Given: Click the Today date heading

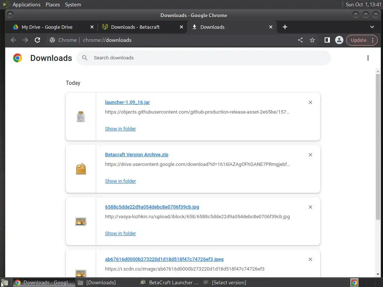Looking at the screenshot, I should tap(73, 83).
